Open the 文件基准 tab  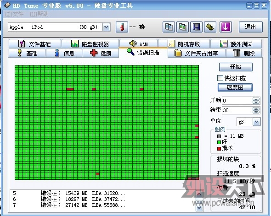(x=35, y=44)
